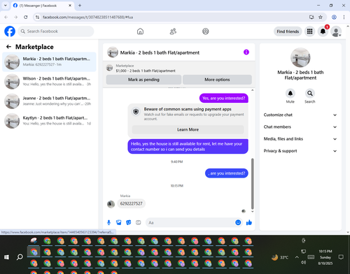The width and height of the screenshot is (350, 274).
Task: Go back with the Marketplace arrow
Action: (8, 47)
